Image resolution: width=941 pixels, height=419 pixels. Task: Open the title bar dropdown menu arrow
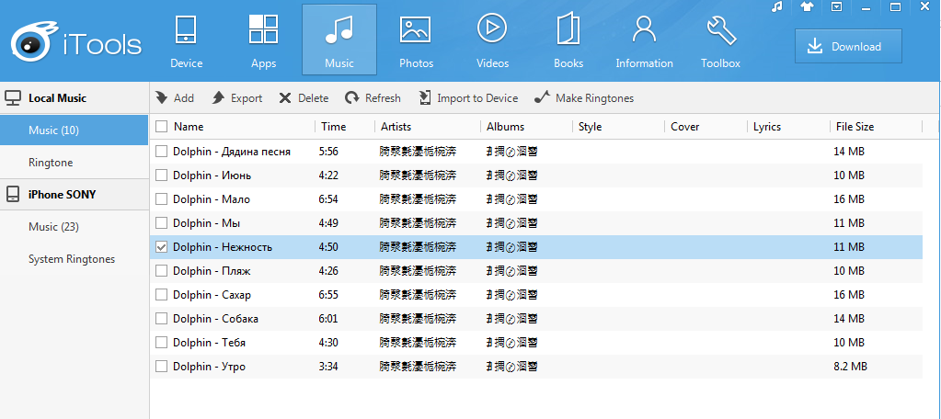tap(836, 7)
